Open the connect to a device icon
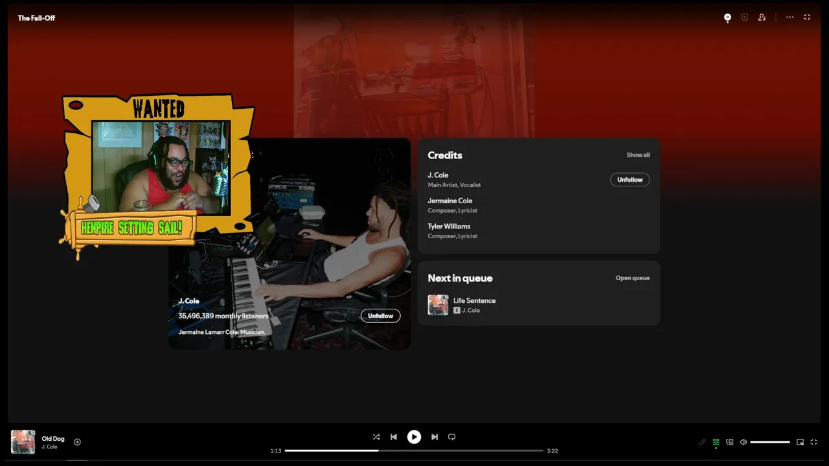 (x=730, y=442)
